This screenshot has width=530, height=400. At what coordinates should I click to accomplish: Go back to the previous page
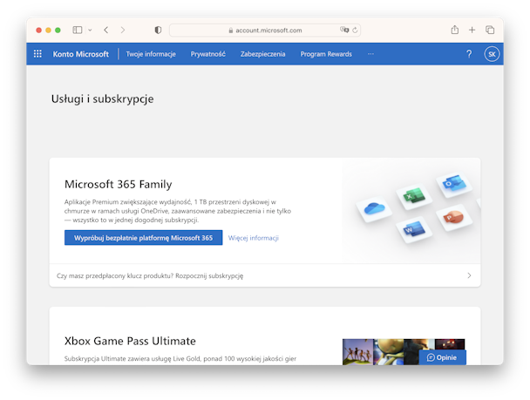click(x=106, y=31)
